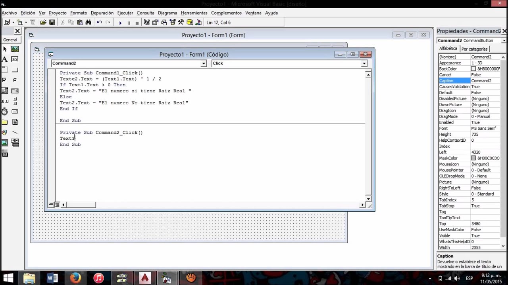Image resolution: width=508 pixels, height=285 pixels.
Task: Open Firefox from the taskbar
Action: [75, 278]
